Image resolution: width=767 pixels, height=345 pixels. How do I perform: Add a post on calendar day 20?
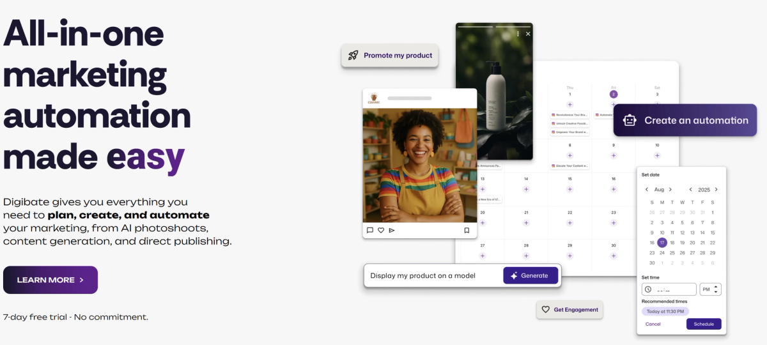coord(483,223)
